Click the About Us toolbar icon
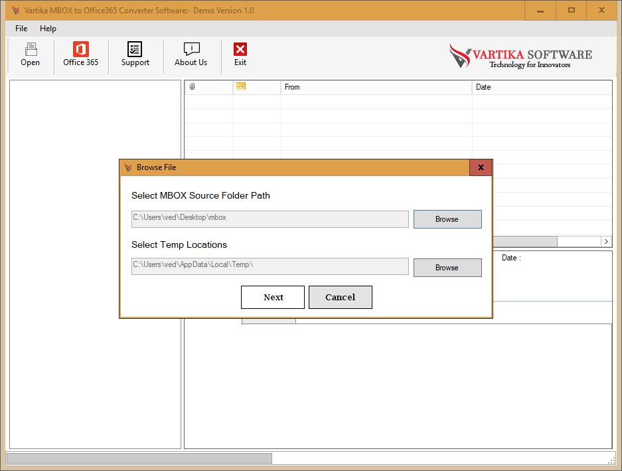 [x=191, y=54]
